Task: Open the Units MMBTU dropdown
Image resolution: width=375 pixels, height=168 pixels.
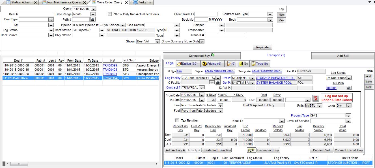Action: click(x=319, y=106)
